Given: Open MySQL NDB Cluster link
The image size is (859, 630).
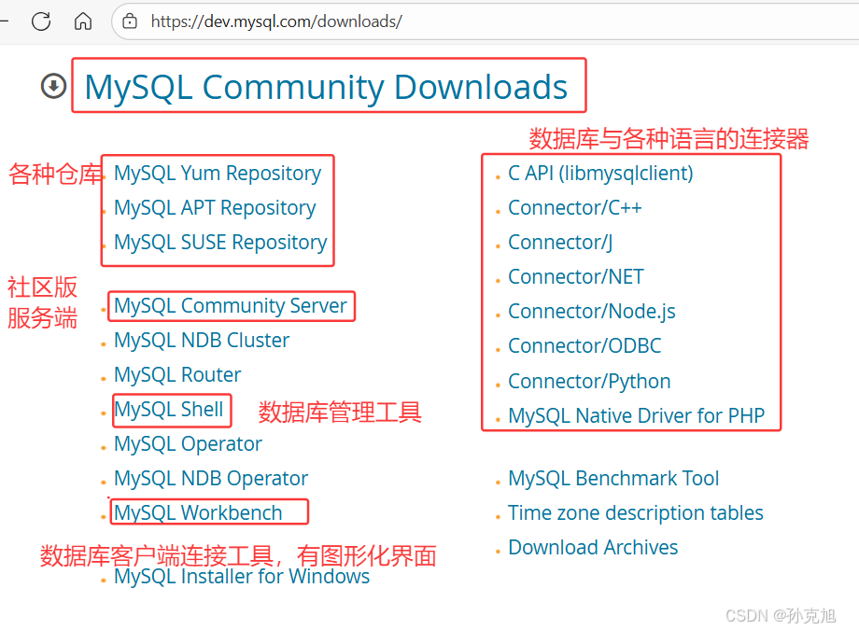Looking at the screenshot, I should [202, 340].
